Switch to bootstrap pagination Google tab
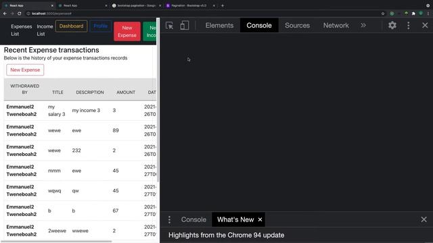 click(137, 5)
